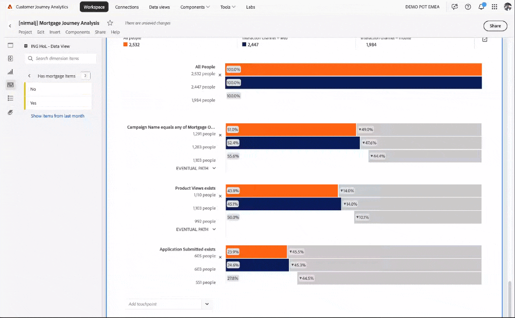Screen dimensions: 515x318
Task: Click the Search dimension items field
Action: click(61, 58)
